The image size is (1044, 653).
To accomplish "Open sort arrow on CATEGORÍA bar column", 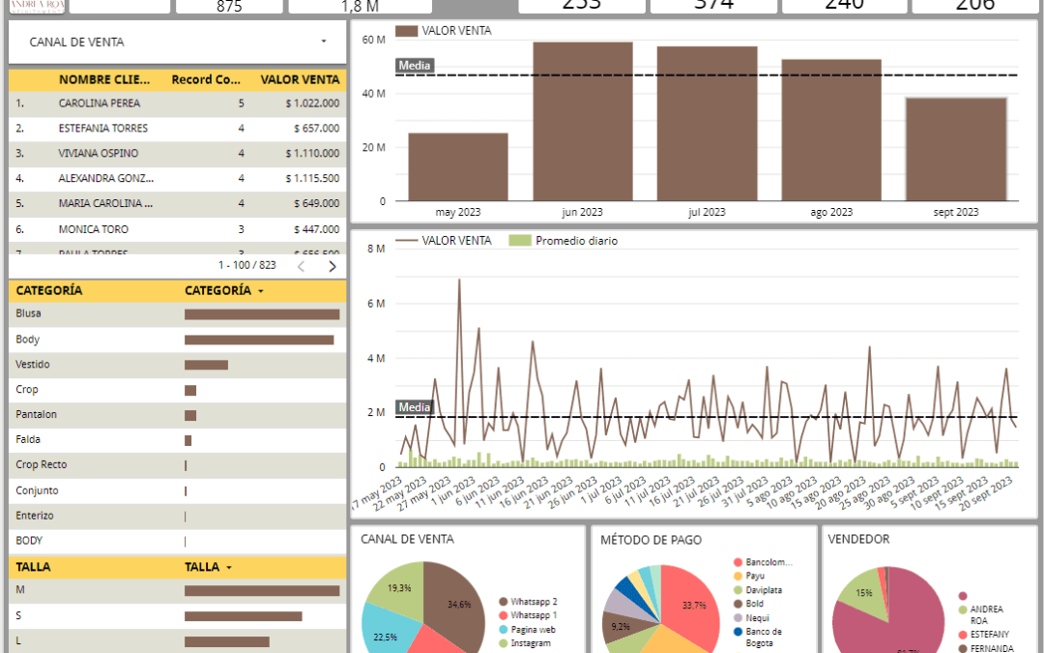I will [x=260, y=291].
